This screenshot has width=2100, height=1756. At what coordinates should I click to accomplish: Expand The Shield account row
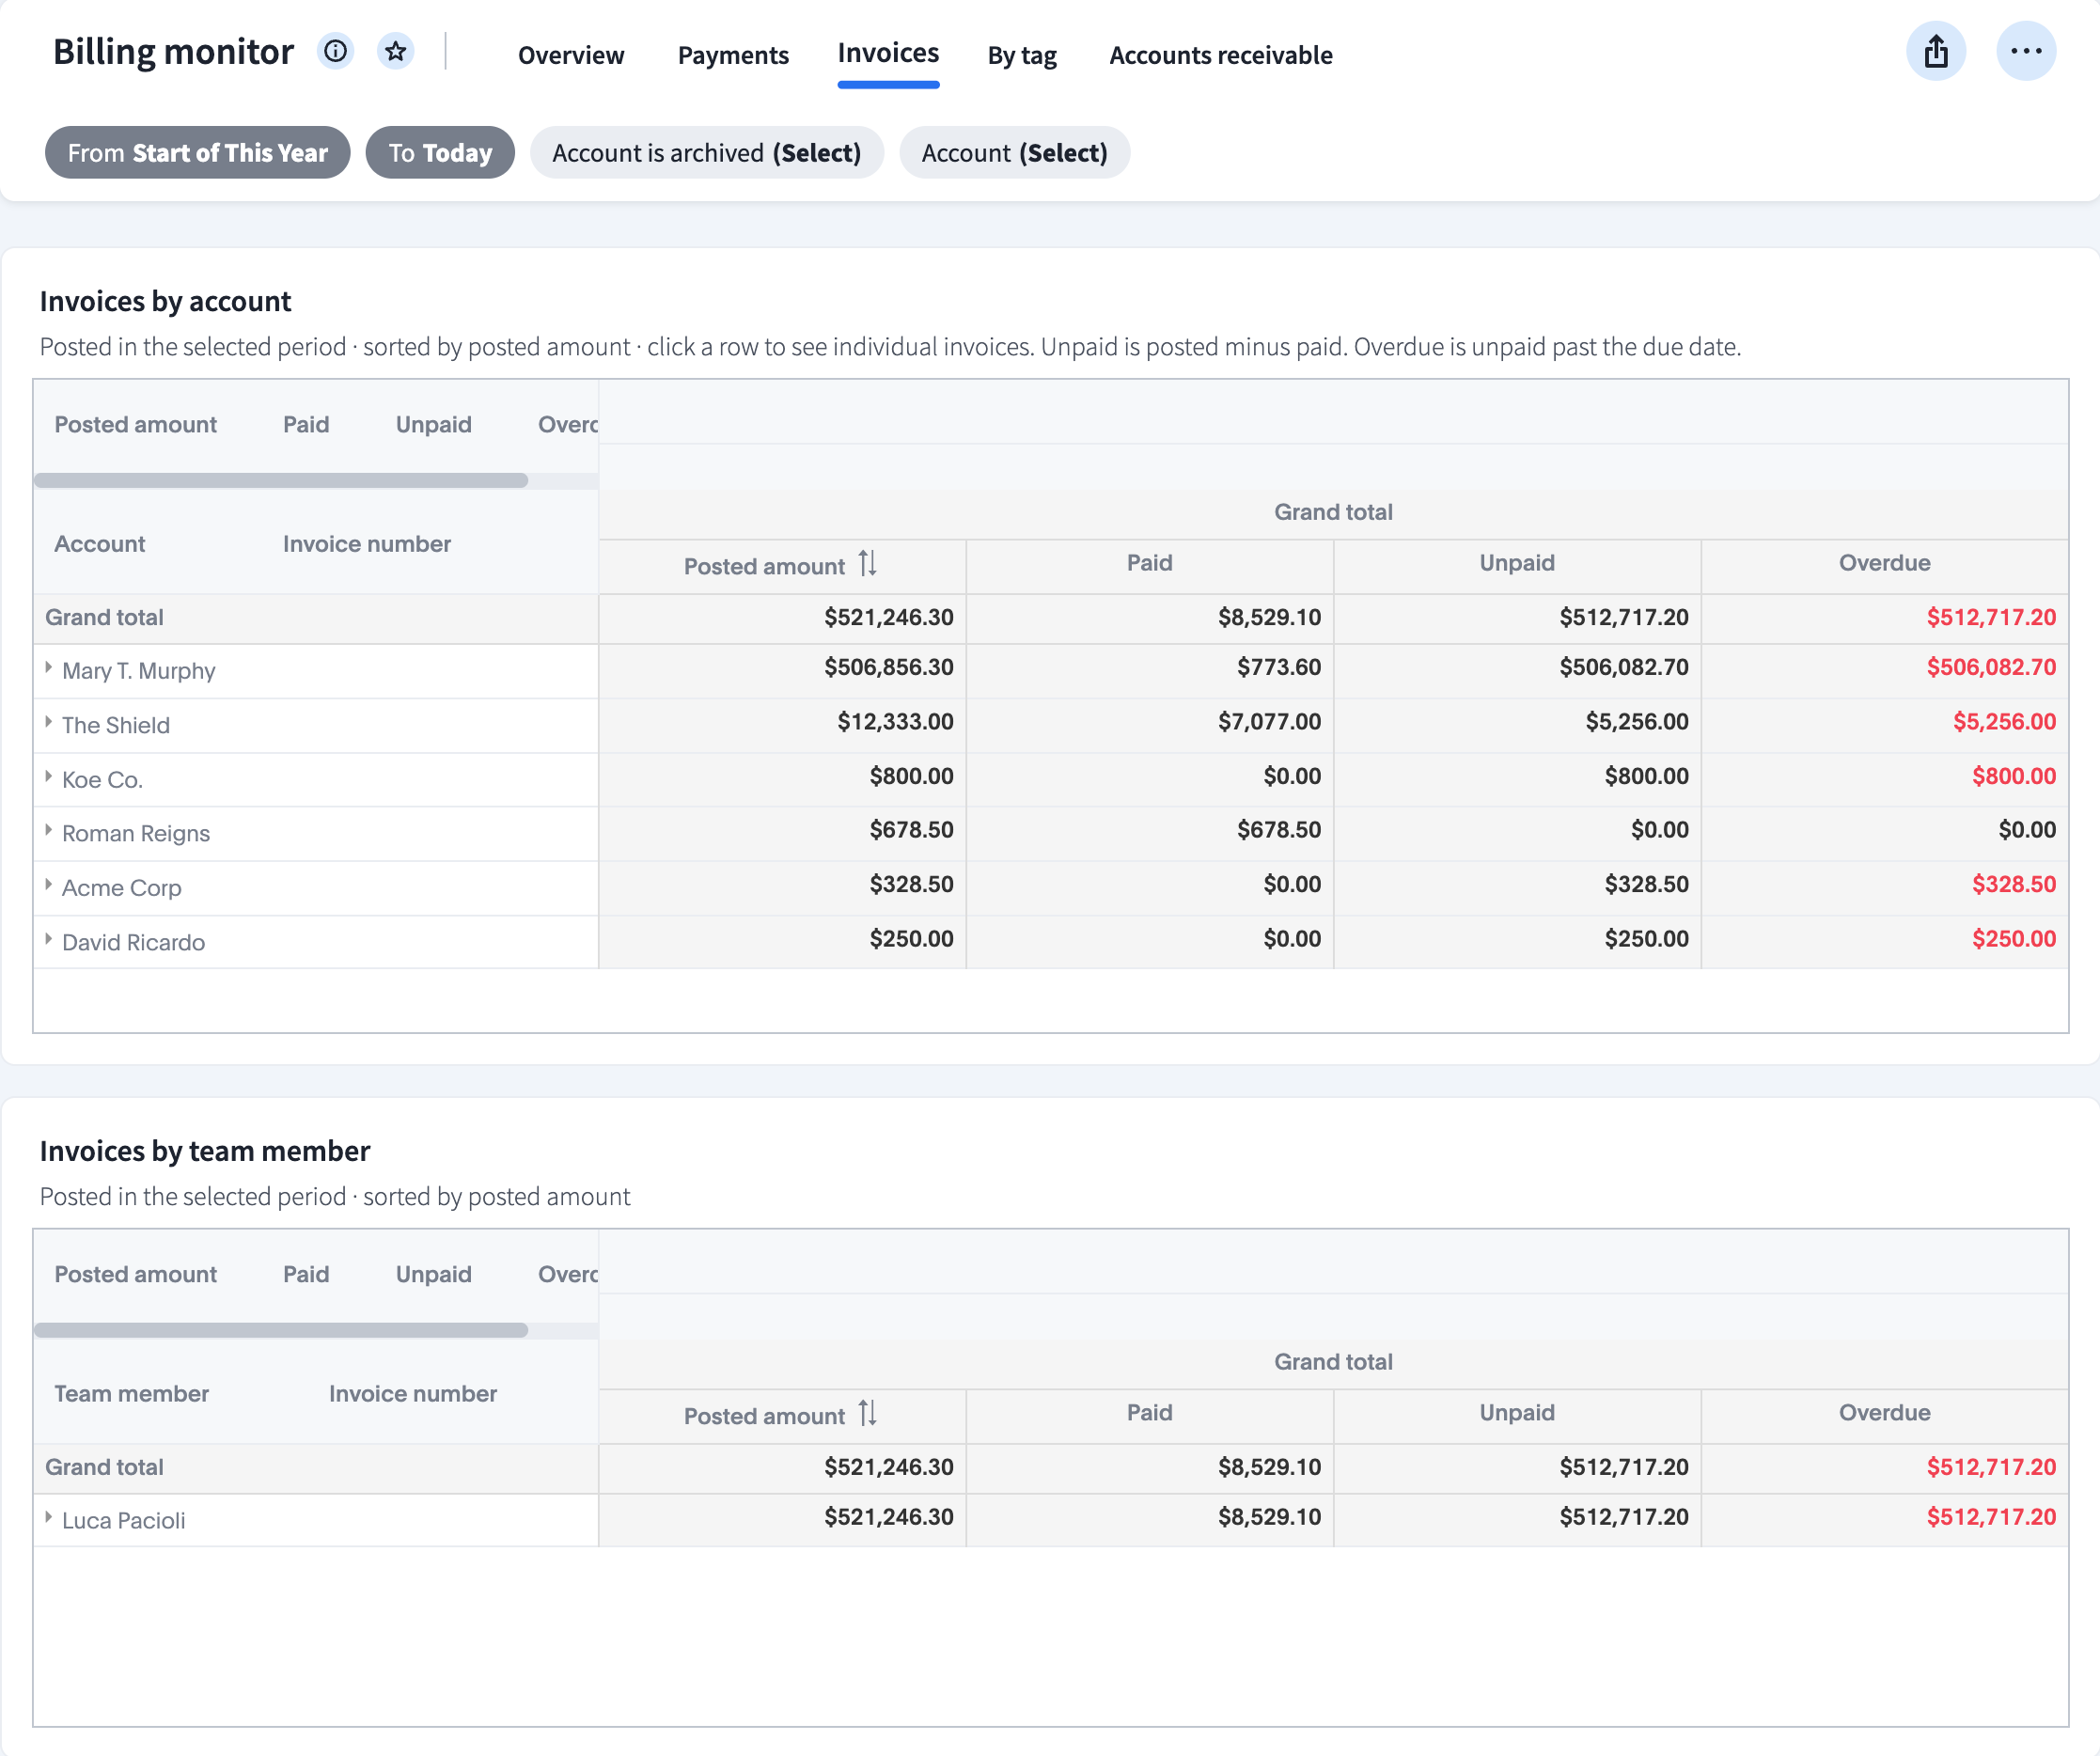[48, 722]
